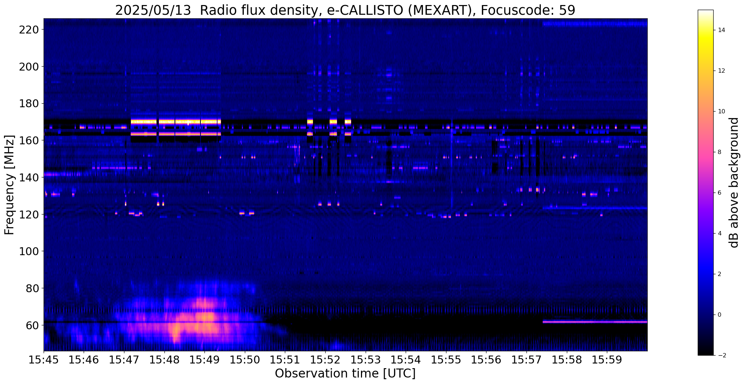
Task: Click the 160 frequency tick label
Action: pos(29,140)
